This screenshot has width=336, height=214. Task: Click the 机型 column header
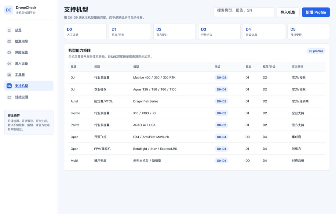136,67
